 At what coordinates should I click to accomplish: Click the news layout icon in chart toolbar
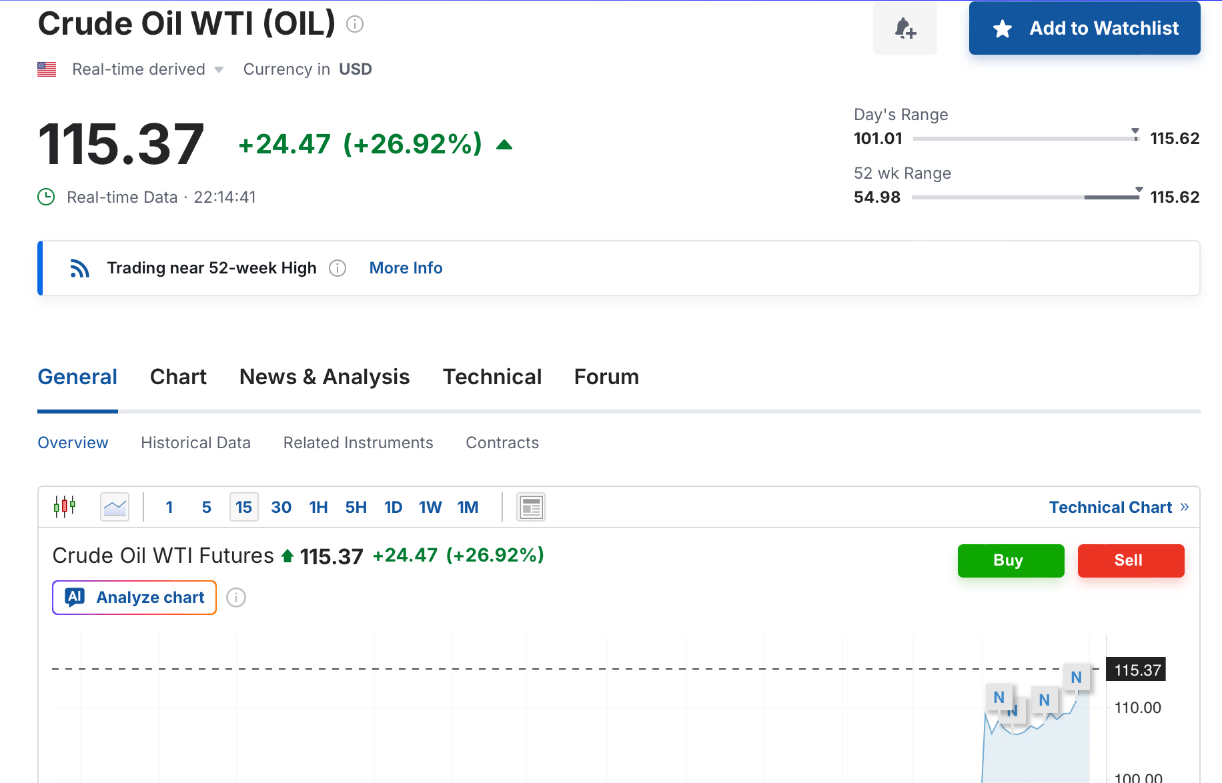click(531, 507)
